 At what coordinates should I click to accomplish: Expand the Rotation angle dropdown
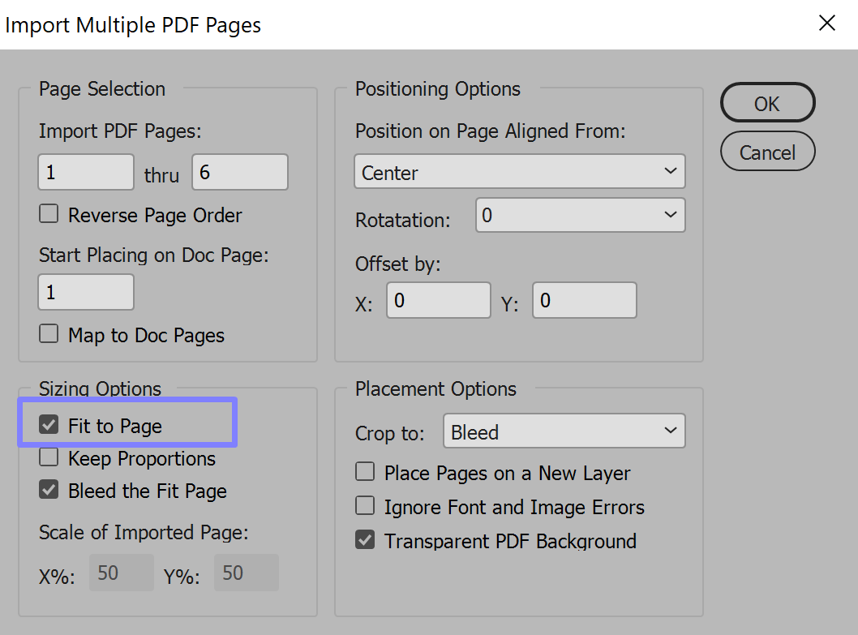(x=580, y=215)
